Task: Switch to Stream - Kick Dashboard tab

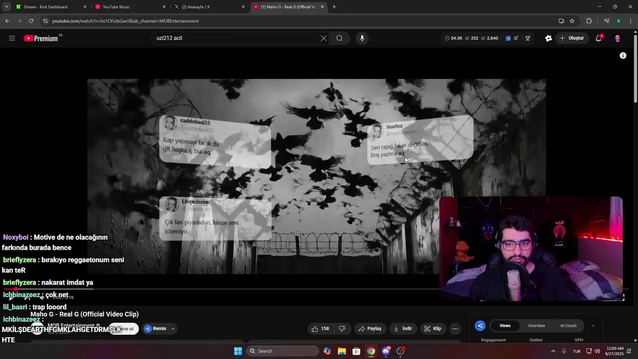Action: click(50, 7)
